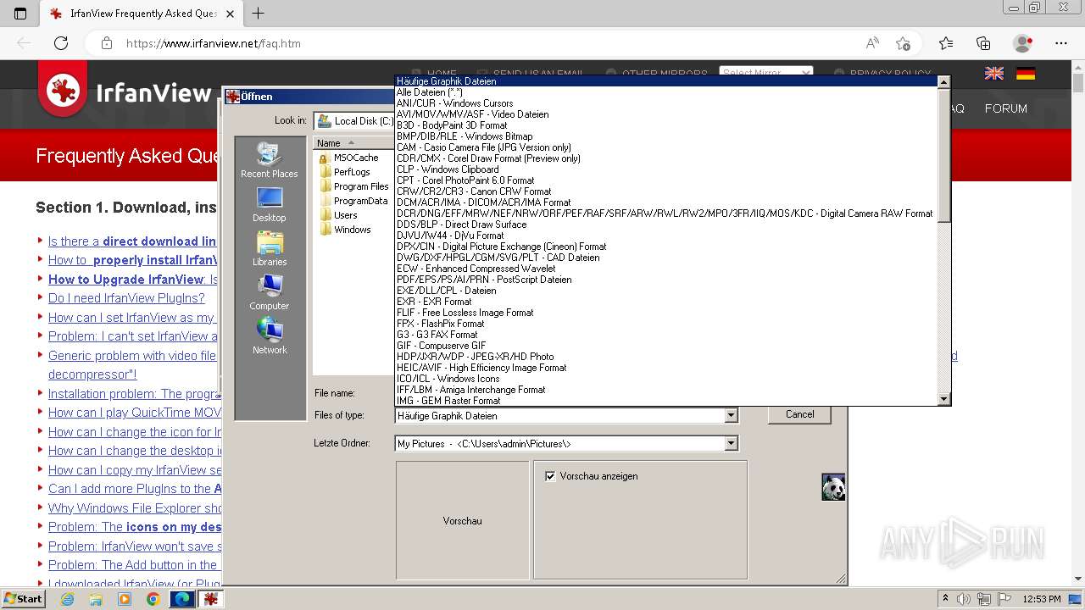Select the PerfLogs folder
1085x610 pixels.
344,172
